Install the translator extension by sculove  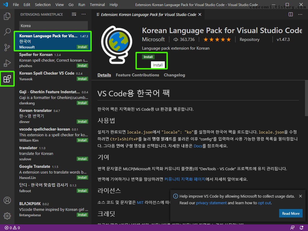[82, 159]
